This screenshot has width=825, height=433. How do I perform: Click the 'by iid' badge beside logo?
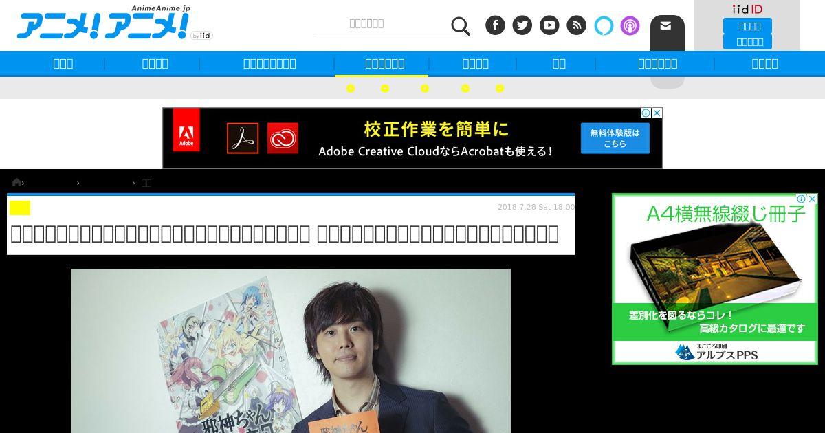pos(201,35)
